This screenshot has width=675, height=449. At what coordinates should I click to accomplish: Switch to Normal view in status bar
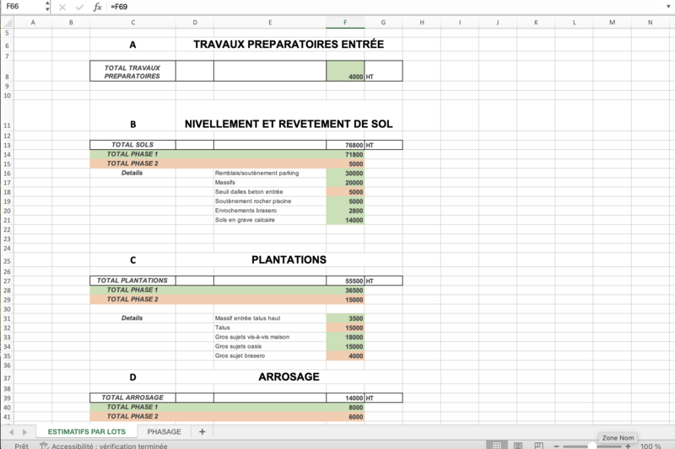click(498, 446)
